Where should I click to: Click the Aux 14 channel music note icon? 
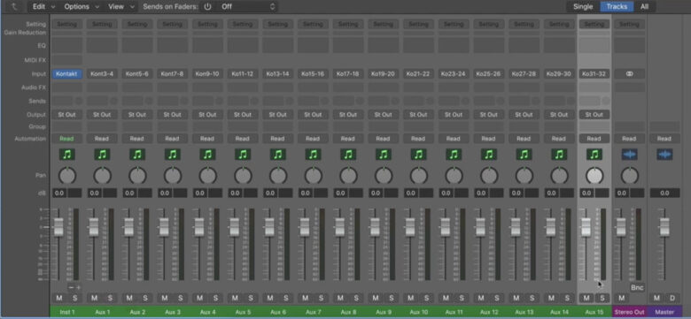coord(559,155)
